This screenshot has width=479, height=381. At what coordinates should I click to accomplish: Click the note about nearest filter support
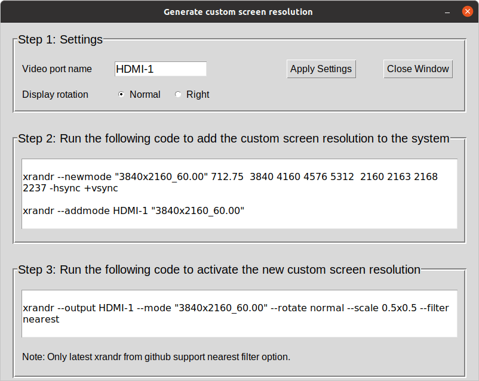point(156,357)
